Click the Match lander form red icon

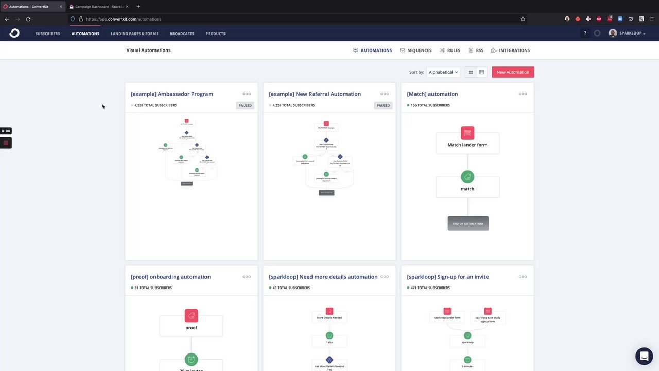467,133
